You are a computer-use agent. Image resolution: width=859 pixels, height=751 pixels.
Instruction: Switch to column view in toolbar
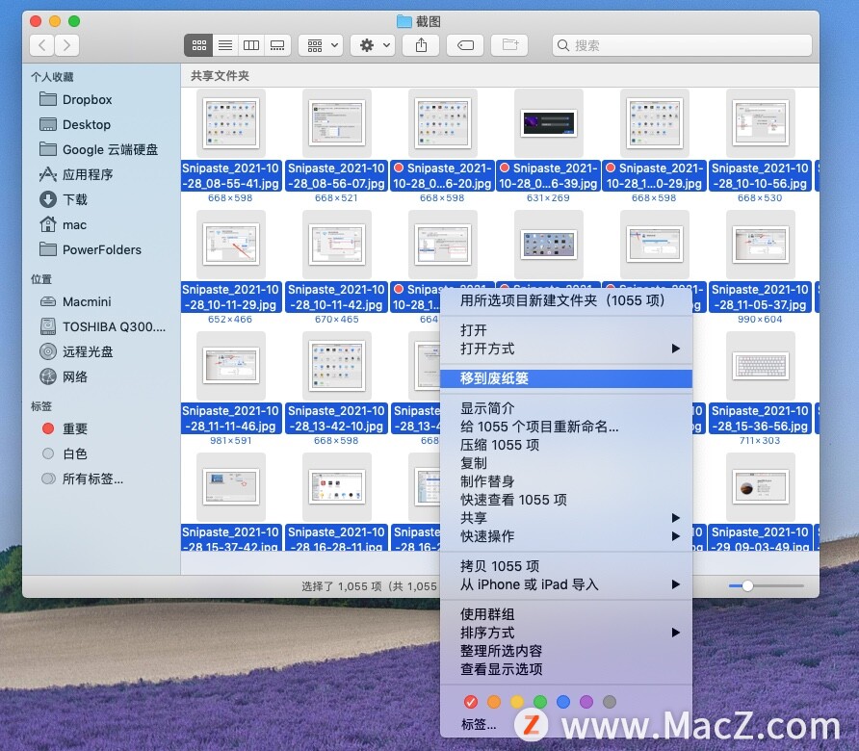point(251,45)
